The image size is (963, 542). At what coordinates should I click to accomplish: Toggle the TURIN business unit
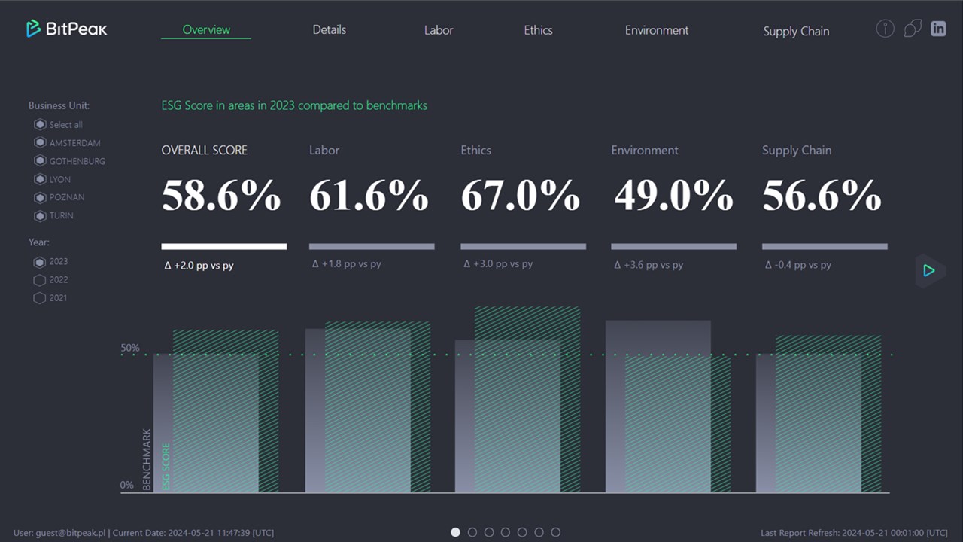[53, 215]
